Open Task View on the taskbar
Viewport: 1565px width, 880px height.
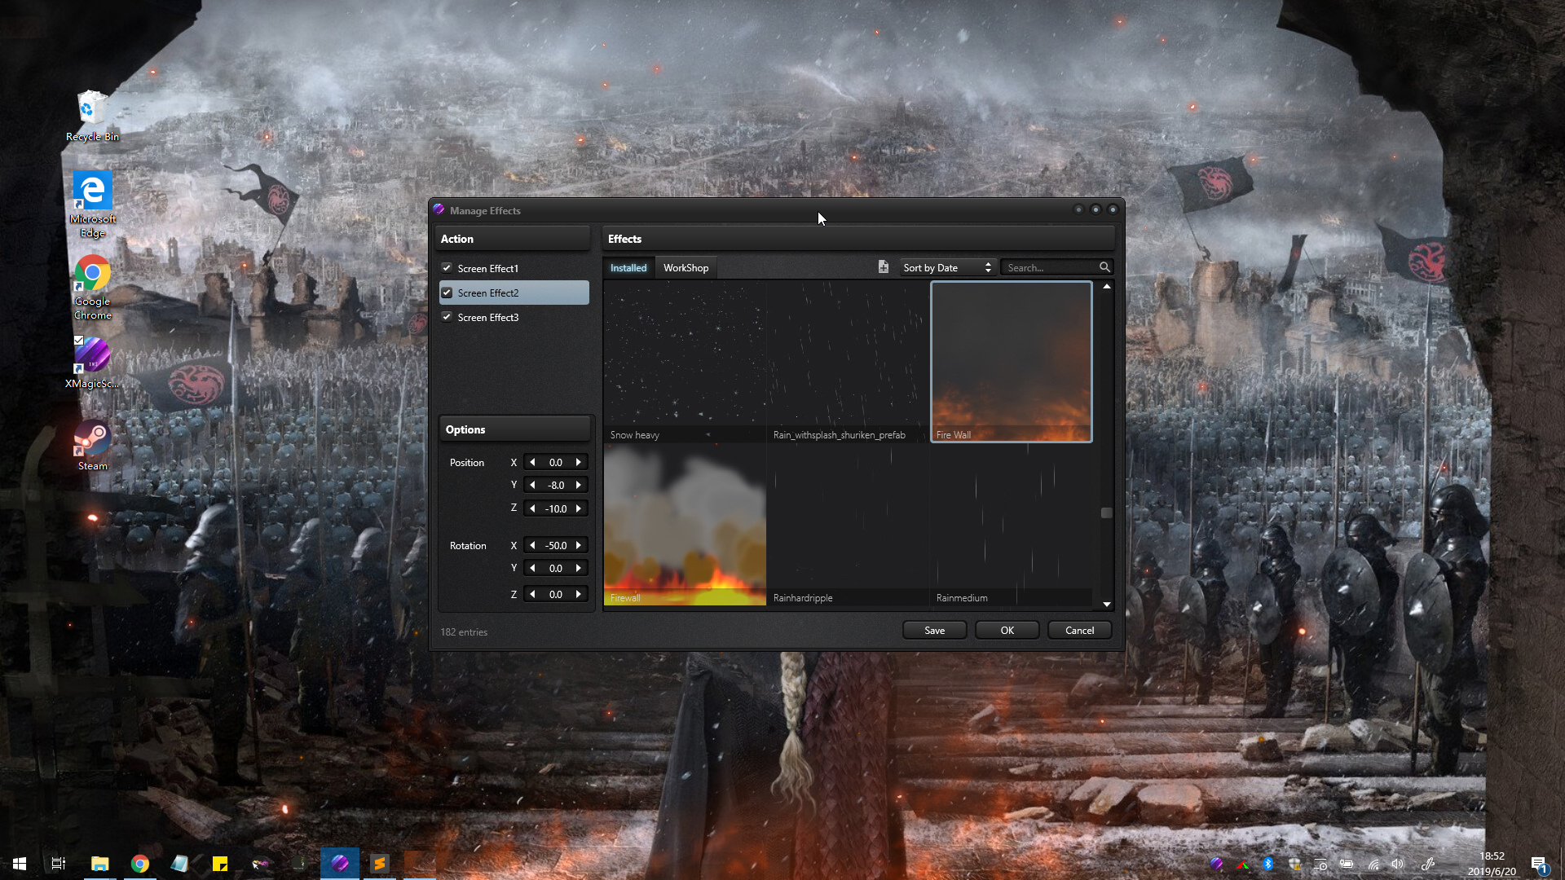point(59,864)
